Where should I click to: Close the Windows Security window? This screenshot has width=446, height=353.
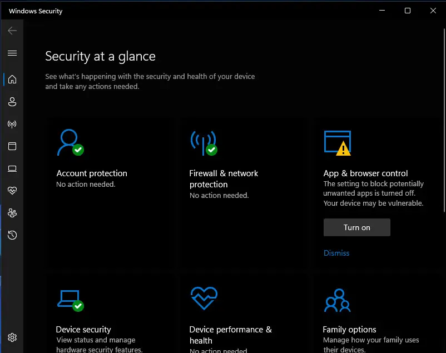click(x=433, y=11)
